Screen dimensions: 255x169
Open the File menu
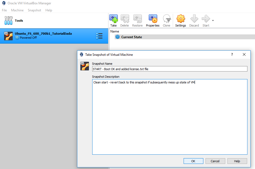pos(4,10)
